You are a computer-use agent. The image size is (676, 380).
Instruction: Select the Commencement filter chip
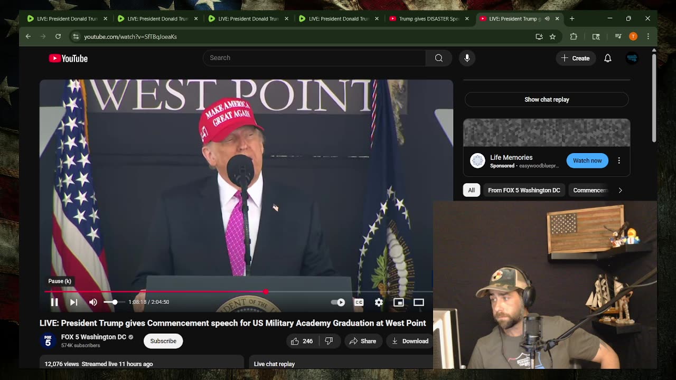[590, 190]
